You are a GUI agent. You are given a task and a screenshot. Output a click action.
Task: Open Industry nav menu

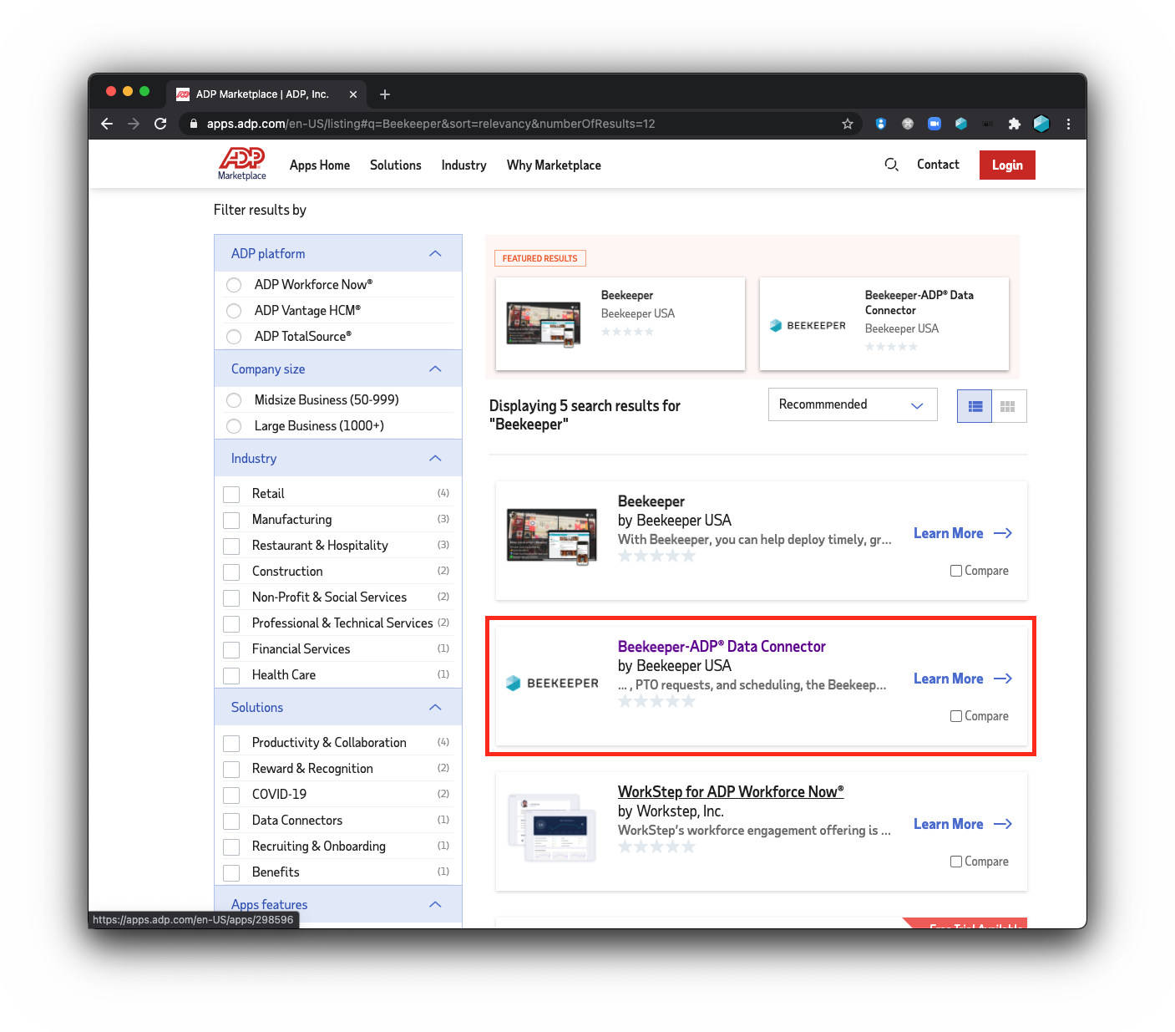point(464,165)
